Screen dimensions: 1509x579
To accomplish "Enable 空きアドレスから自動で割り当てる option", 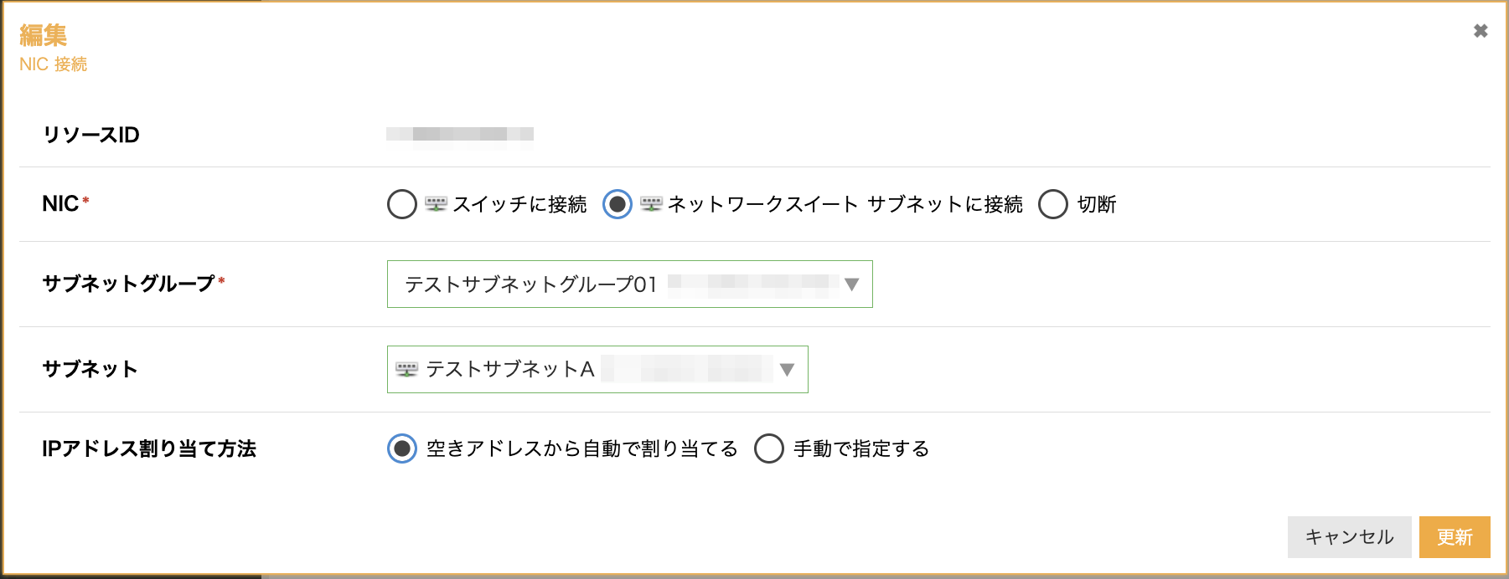I will (402, 448).
